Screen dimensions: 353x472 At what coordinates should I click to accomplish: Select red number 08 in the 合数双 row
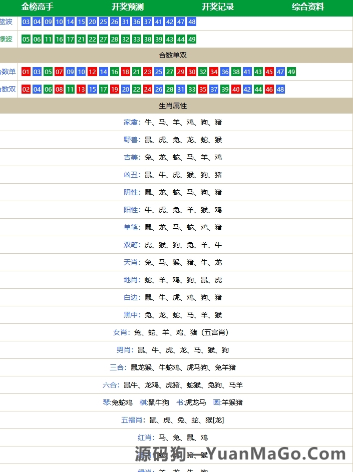(x=59, y=90)
